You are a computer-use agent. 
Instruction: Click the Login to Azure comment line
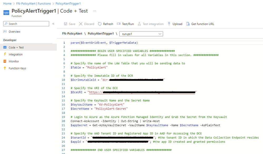click(148, 117)
